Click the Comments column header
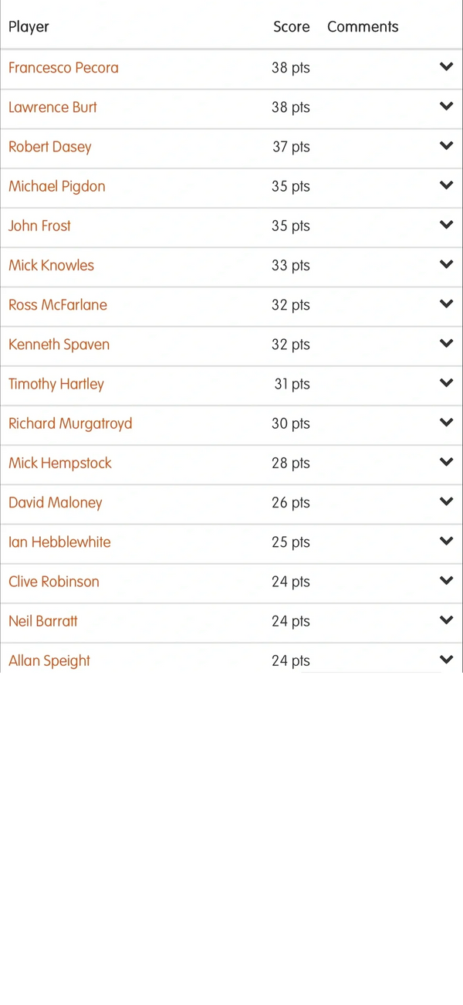Image resolution: width=463 pixels, height=1005 pixels. pyautogui.click(x=363, y=27)
